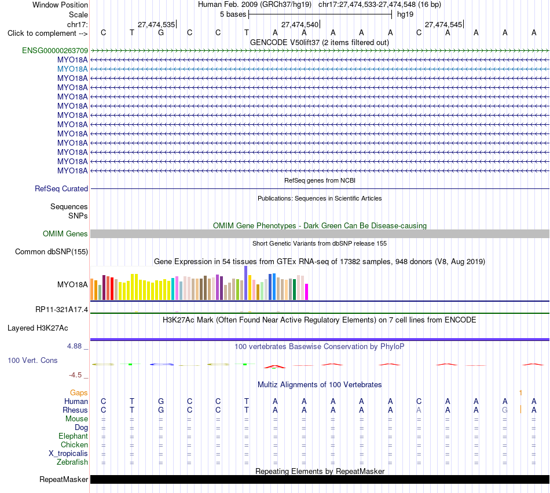Click the Common dbSNP(155) label
550x493 pixels.
click(52, 252)
